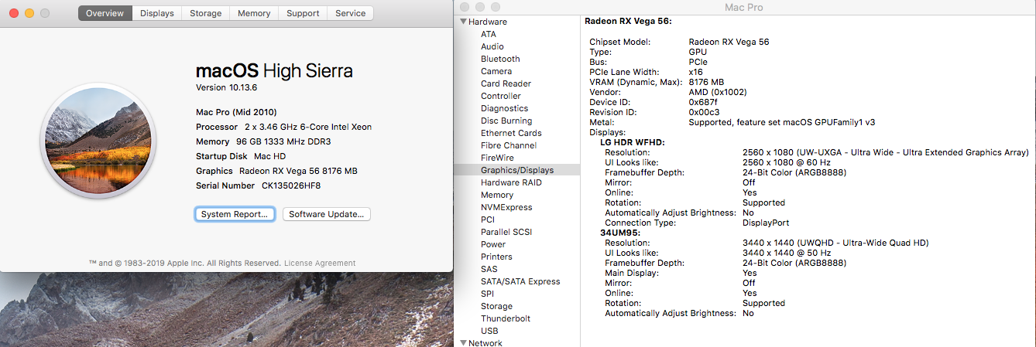Open the Support tab
1036x347 pixels.
pos(303,13)
